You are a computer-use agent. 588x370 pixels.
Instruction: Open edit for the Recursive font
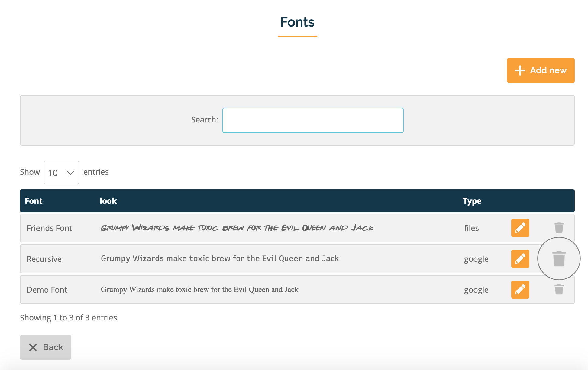tap(520, 259)
